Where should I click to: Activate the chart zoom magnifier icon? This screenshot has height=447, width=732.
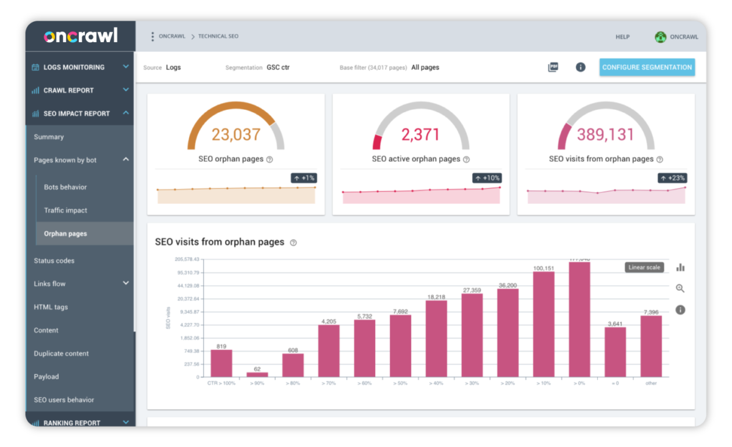point(681,288)
